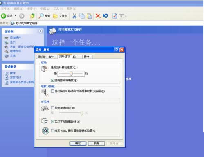204x157 pixels.
Task: Click the Back arrow toolbar icon
Action: (x=4, y=16)
